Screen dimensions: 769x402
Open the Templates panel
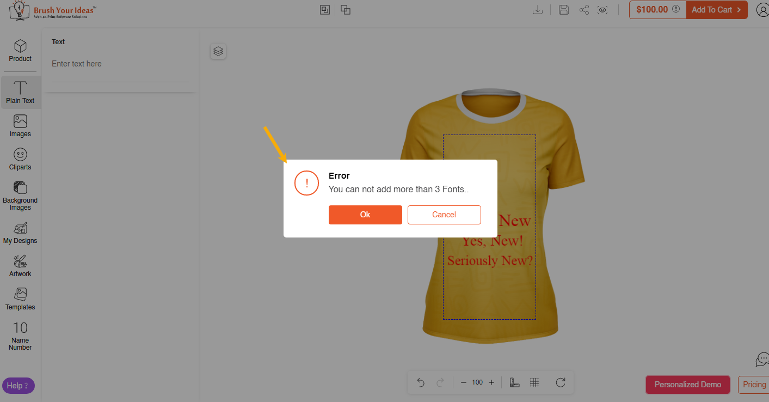coord(20,299)
